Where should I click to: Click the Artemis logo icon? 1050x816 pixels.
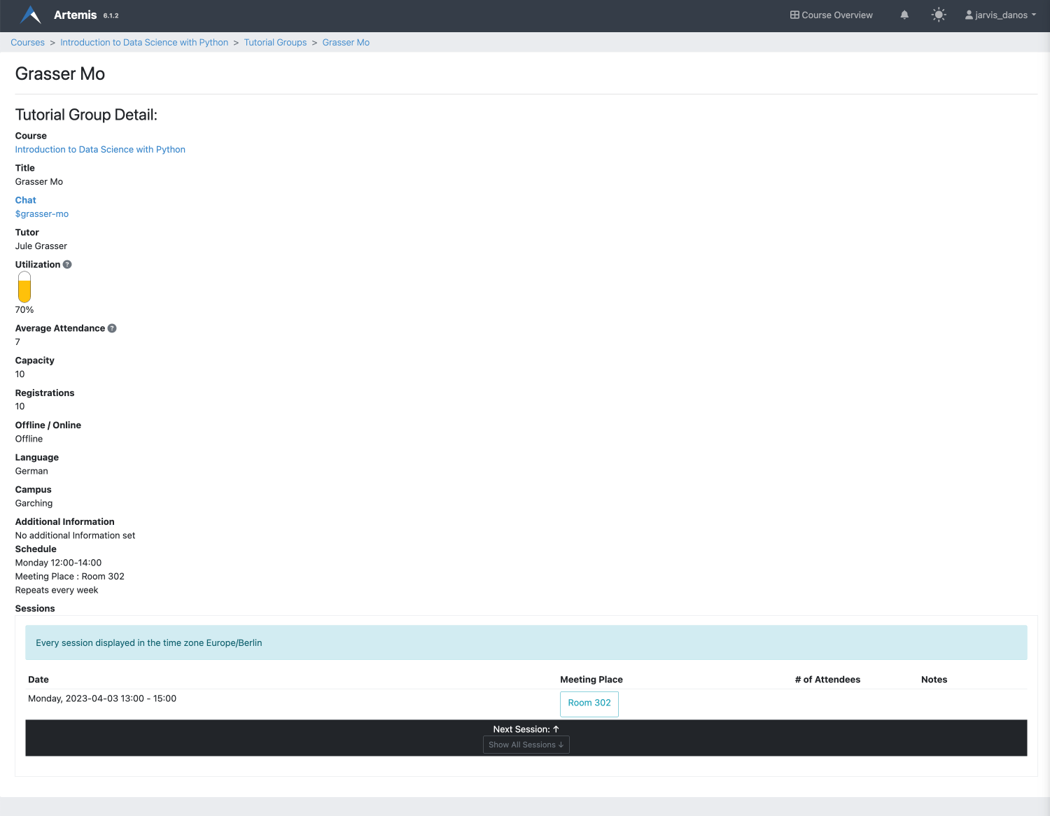pyautogui.click(x=31, y=15)
